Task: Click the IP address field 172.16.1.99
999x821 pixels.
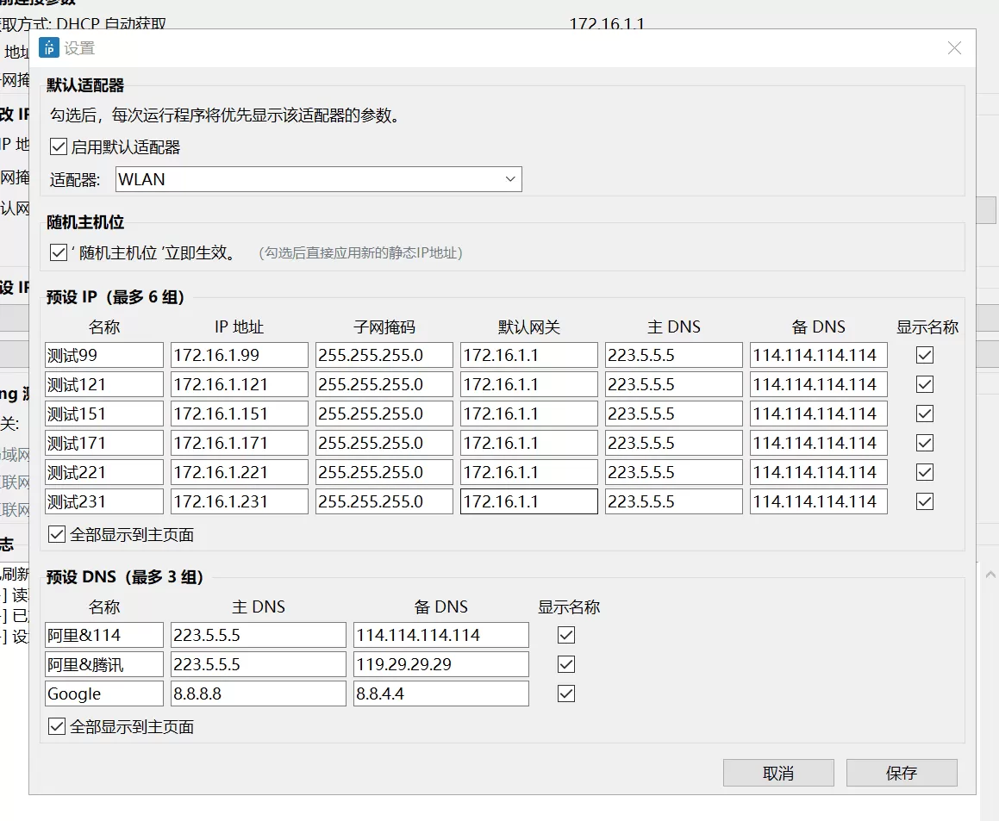Action: 240,355
